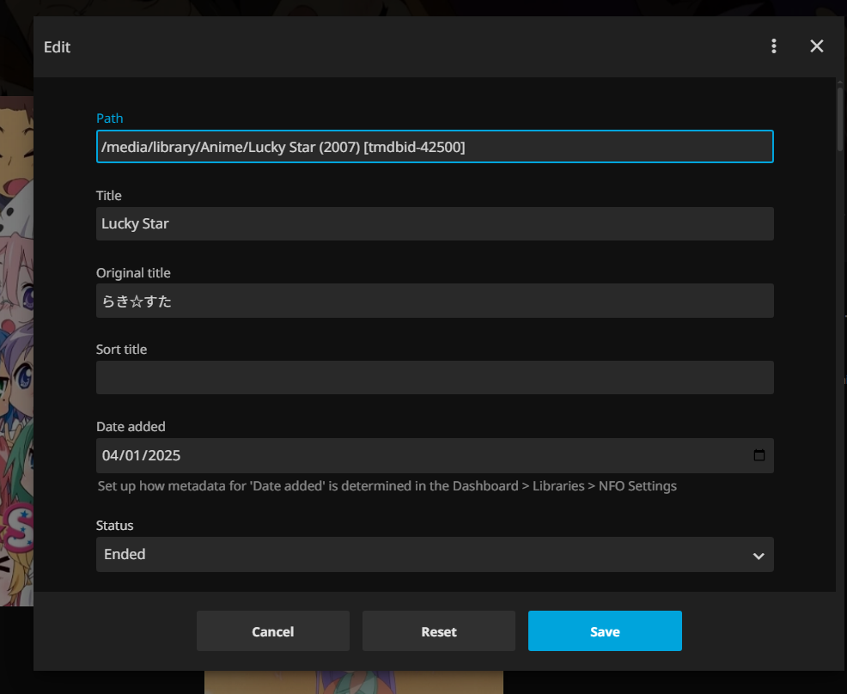Select the day segment in Date added

pyautogui.click(x=132, y=455)
